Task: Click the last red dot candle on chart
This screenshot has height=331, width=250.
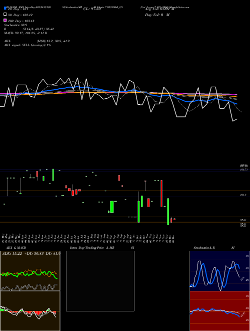Action: coord(174,219)
